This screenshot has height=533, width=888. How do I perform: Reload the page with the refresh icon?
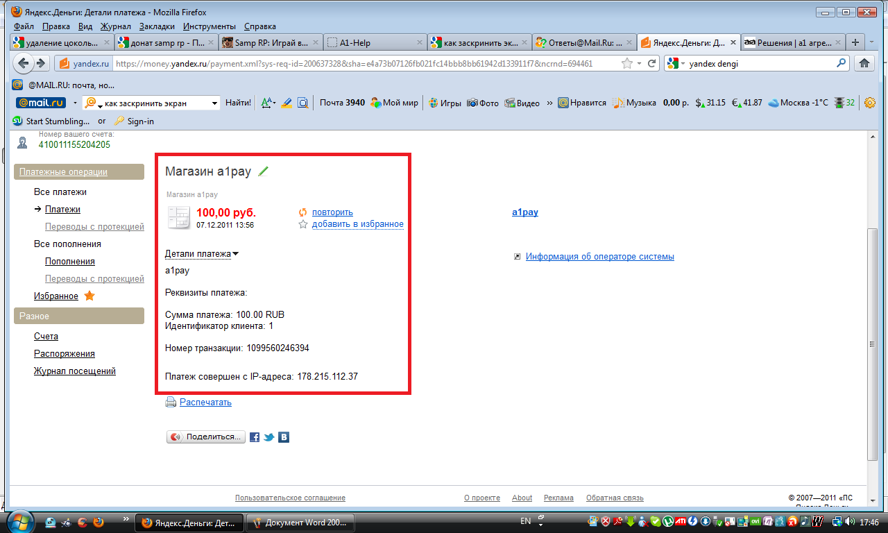point(652,63)
